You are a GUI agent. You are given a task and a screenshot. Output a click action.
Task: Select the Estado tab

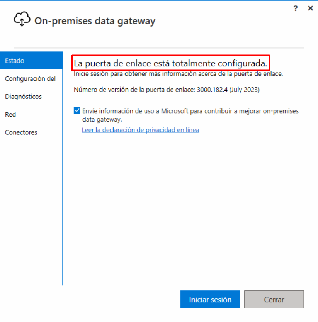[x=32, y=61]
